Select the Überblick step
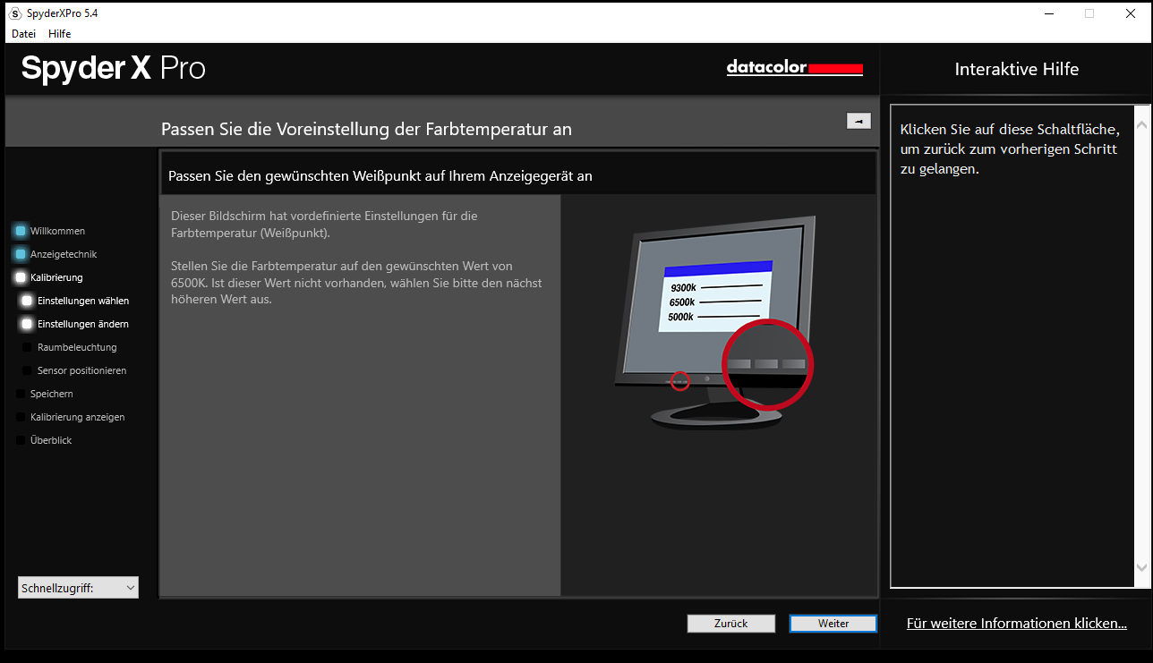Screen dimensions: 1153x663 tap(44, 440)
